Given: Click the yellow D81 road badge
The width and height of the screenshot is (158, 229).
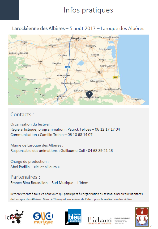Looking at the screenshot, I should pyautogui.click(x=115, y=77).
